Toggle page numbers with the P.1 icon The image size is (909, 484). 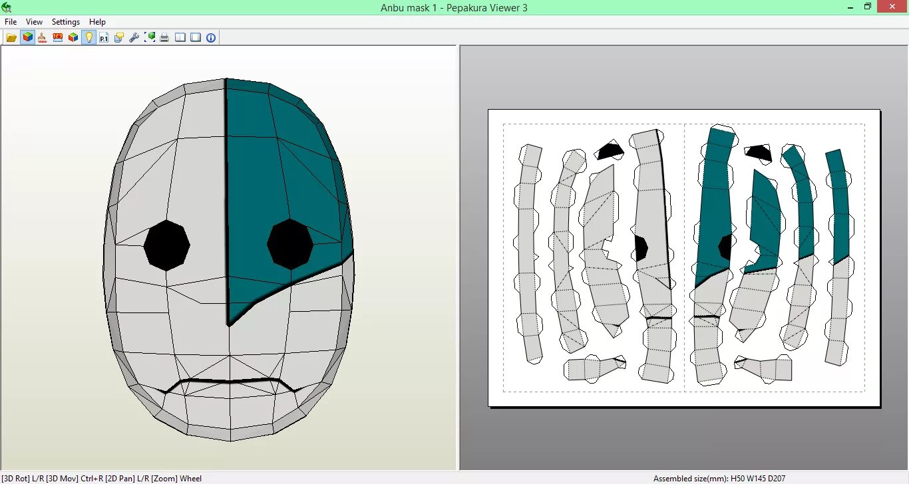tap(104, 38)
